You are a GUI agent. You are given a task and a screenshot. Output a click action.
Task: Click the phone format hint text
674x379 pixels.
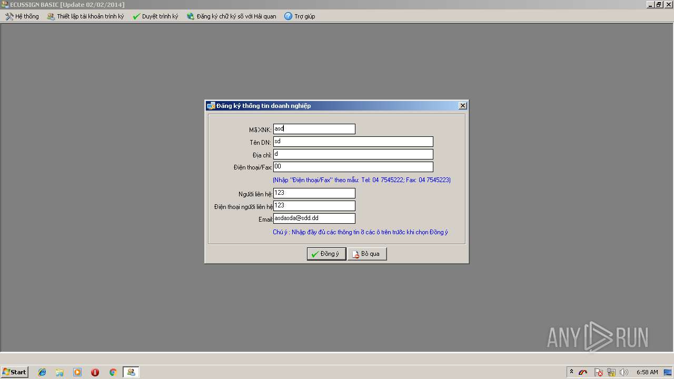pos(362,180)
